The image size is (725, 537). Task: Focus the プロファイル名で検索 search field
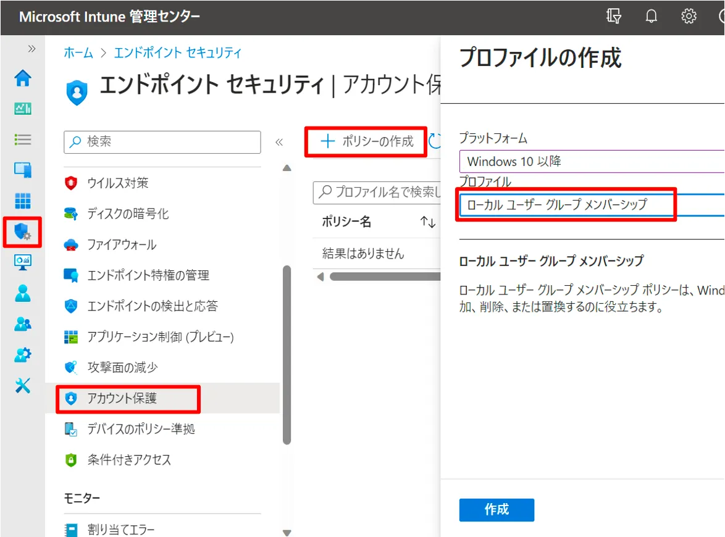pyautogui.click(x=377, y=192)
